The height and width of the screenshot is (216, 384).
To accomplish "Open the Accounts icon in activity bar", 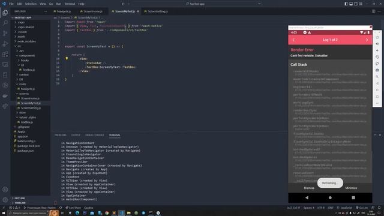I will tap(5, 190).
